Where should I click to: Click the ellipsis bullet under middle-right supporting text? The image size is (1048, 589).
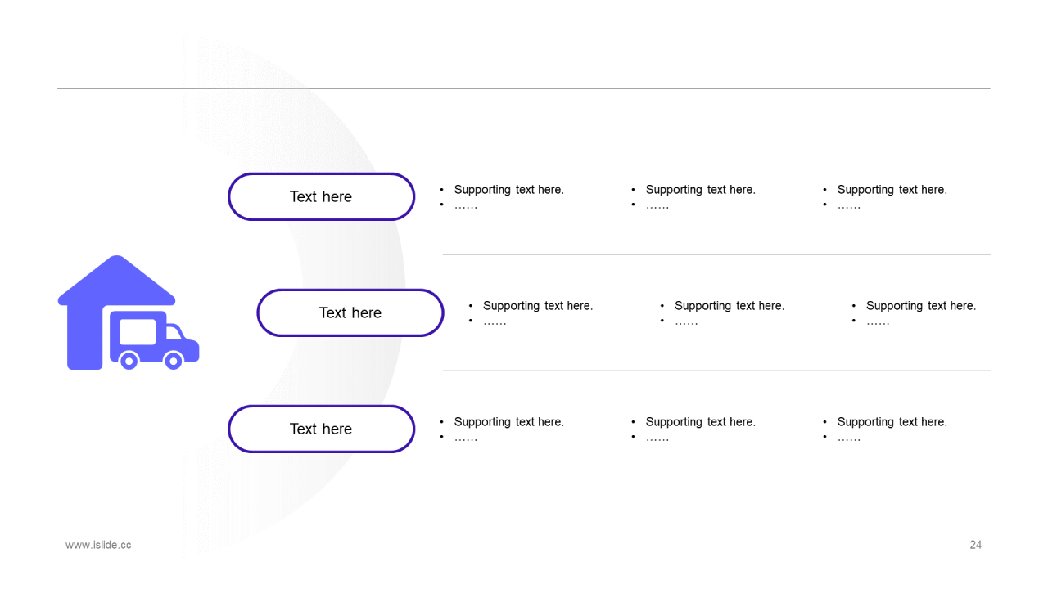[878, 322]
